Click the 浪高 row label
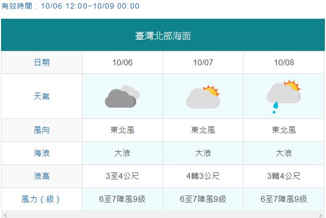Viewport: 326px width, 218px height. tap(42, 176)
